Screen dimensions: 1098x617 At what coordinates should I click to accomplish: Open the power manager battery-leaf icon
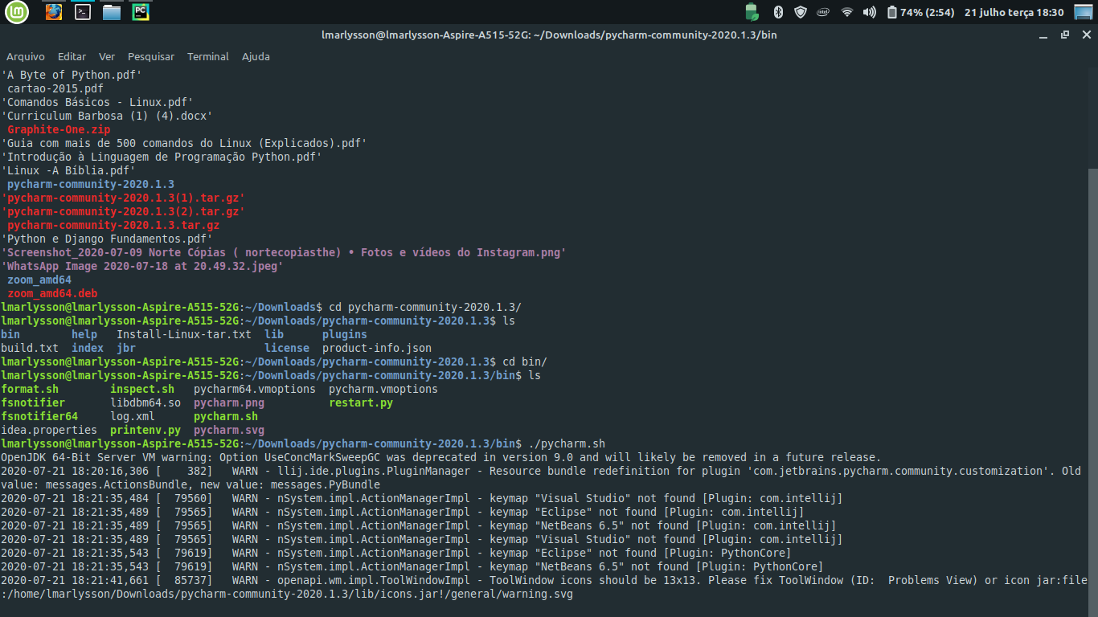pyautogui.click(x=752, y=12)
